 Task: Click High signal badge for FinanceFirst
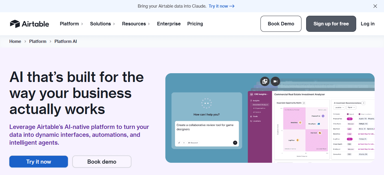(349, 119)
